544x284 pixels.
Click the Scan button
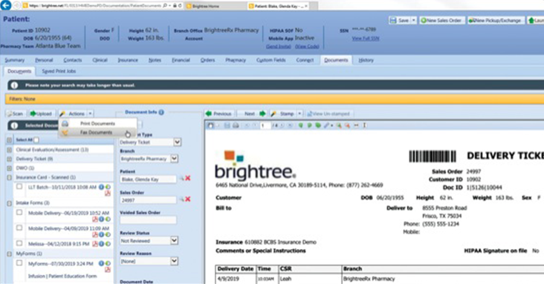click(x=15, y=114)
